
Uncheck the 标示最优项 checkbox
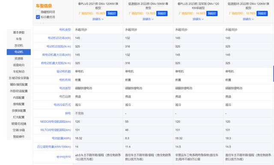38,17
